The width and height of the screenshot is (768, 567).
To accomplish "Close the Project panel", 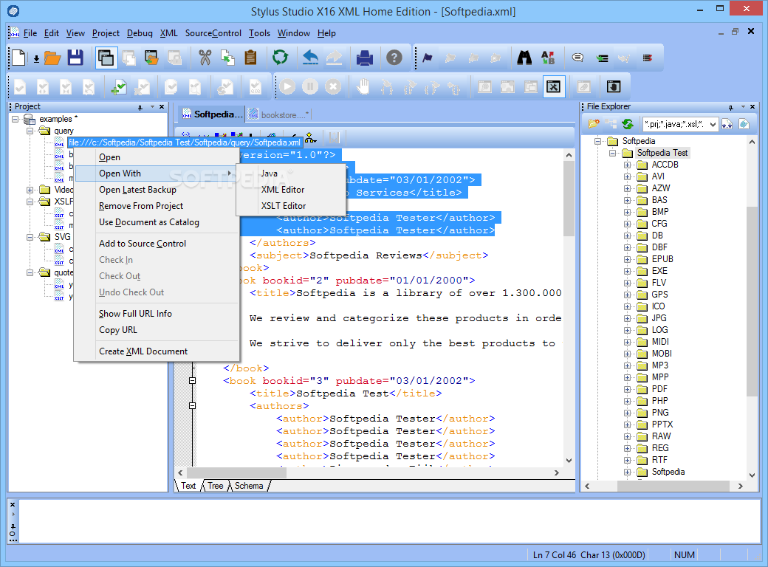I will (162, 107).
